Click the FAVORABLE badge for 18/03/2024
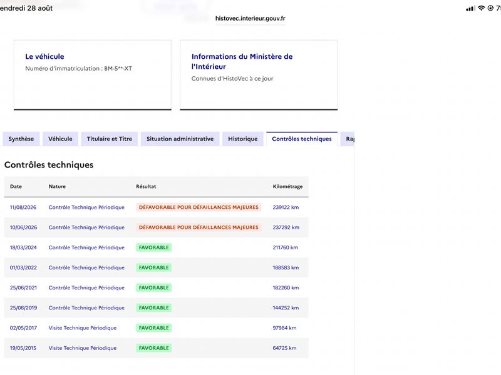 (153, 247)
